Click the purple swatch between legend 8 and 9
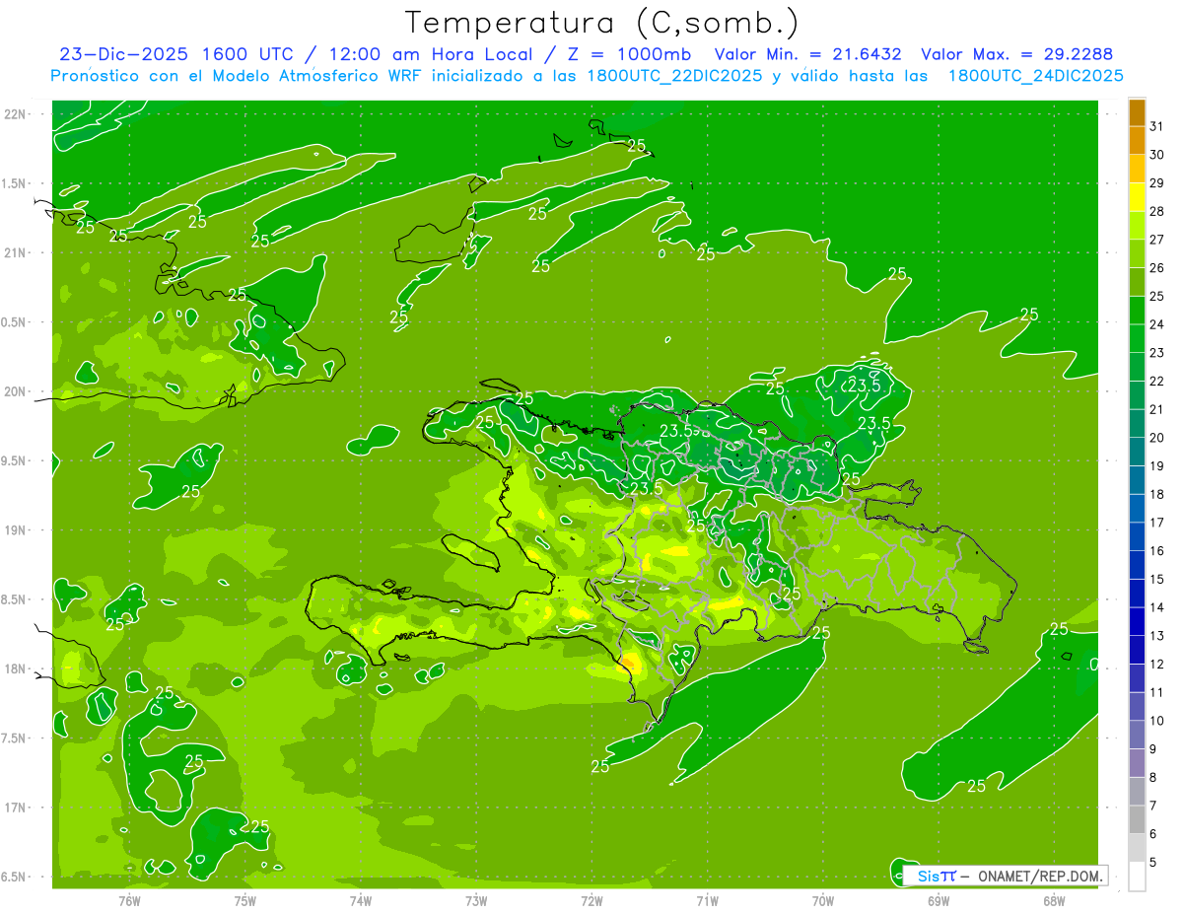The image size is (1183, 914). [x=1137, y=763]
